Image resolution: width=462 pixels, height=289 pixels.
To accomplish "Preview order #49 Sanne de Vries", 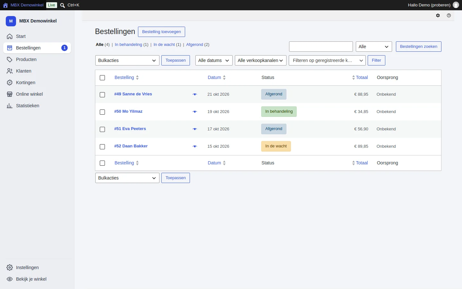I will click(x=195, y=94).
